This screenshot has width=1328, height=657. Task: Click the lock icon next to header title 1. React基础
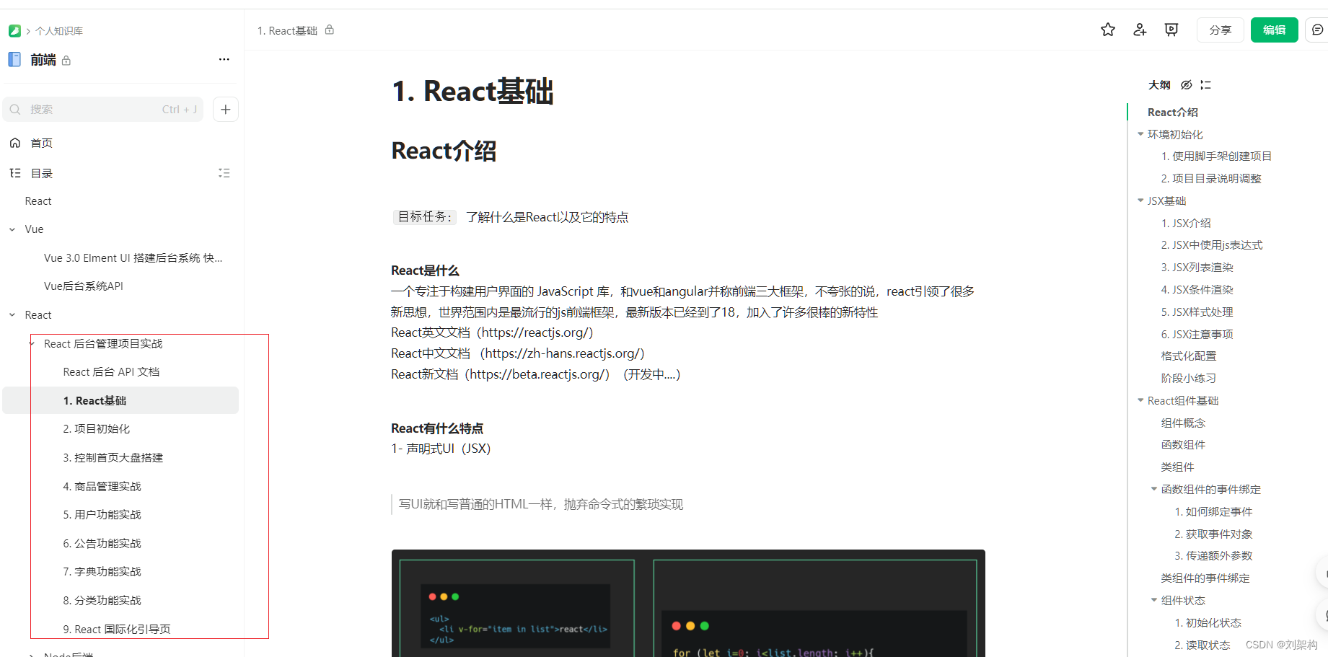click(330, 30)
